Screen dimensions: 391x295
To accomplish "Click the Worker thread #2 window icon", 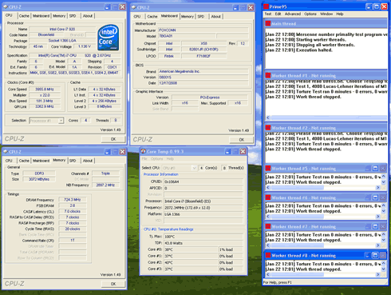I will (x=268, y=128).
